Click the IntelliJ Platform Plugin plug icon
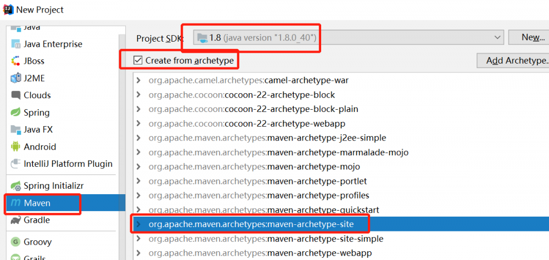 click(x=16, y=163)
